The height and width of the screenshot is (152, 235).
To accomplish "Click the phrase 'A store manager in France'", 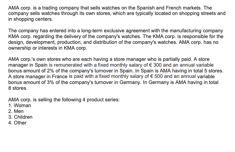I will click(38, 77).
